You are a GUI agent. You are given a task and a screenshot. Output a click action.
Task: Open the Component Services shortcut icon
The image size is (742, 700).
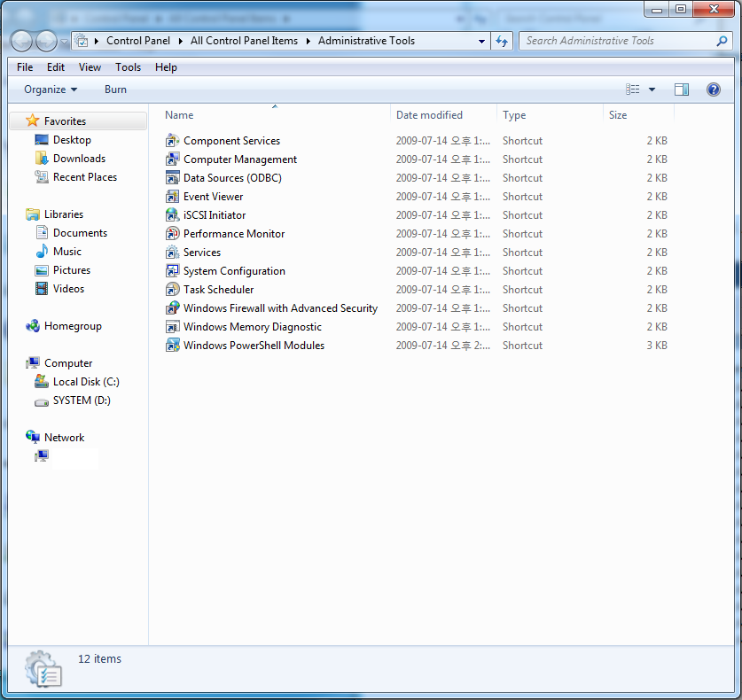point(172,141)
